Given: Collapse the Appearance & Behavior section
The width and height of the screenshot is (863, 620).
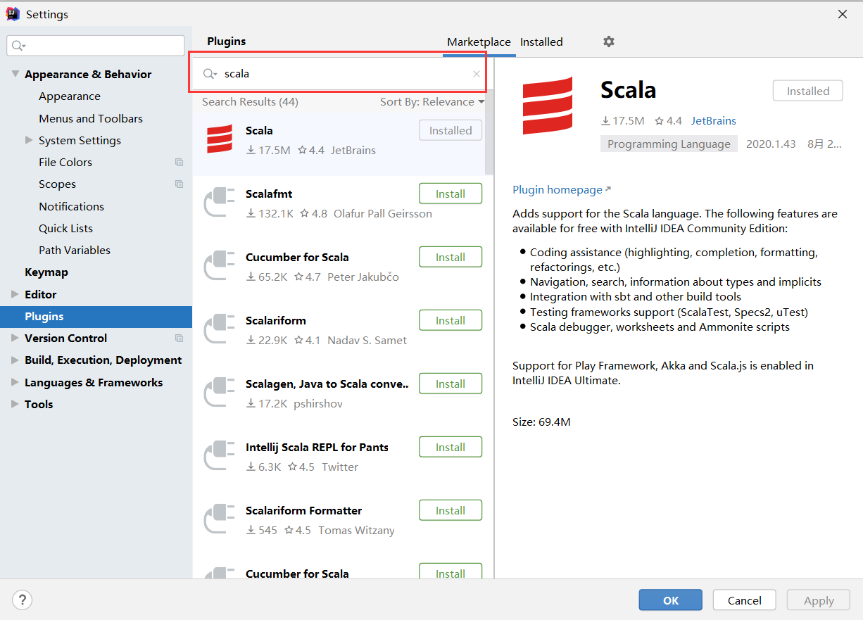Looking at the screenshot, I should pos(15,74).
